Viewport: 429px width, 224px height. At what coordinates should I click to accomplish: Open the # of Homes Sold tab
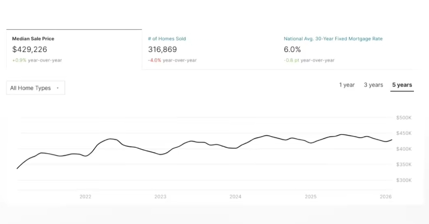tap(167, 39)
